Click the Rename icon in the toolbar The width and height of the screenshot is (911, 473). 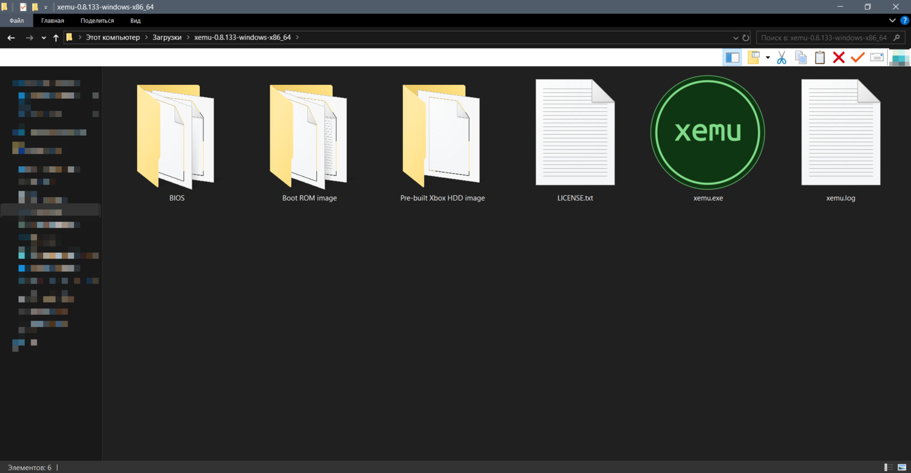click(x=876, y=58)
